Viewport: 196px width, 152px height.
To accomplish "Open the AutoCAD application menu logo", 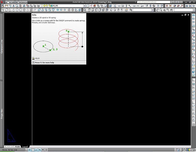I will coord(2,2).
